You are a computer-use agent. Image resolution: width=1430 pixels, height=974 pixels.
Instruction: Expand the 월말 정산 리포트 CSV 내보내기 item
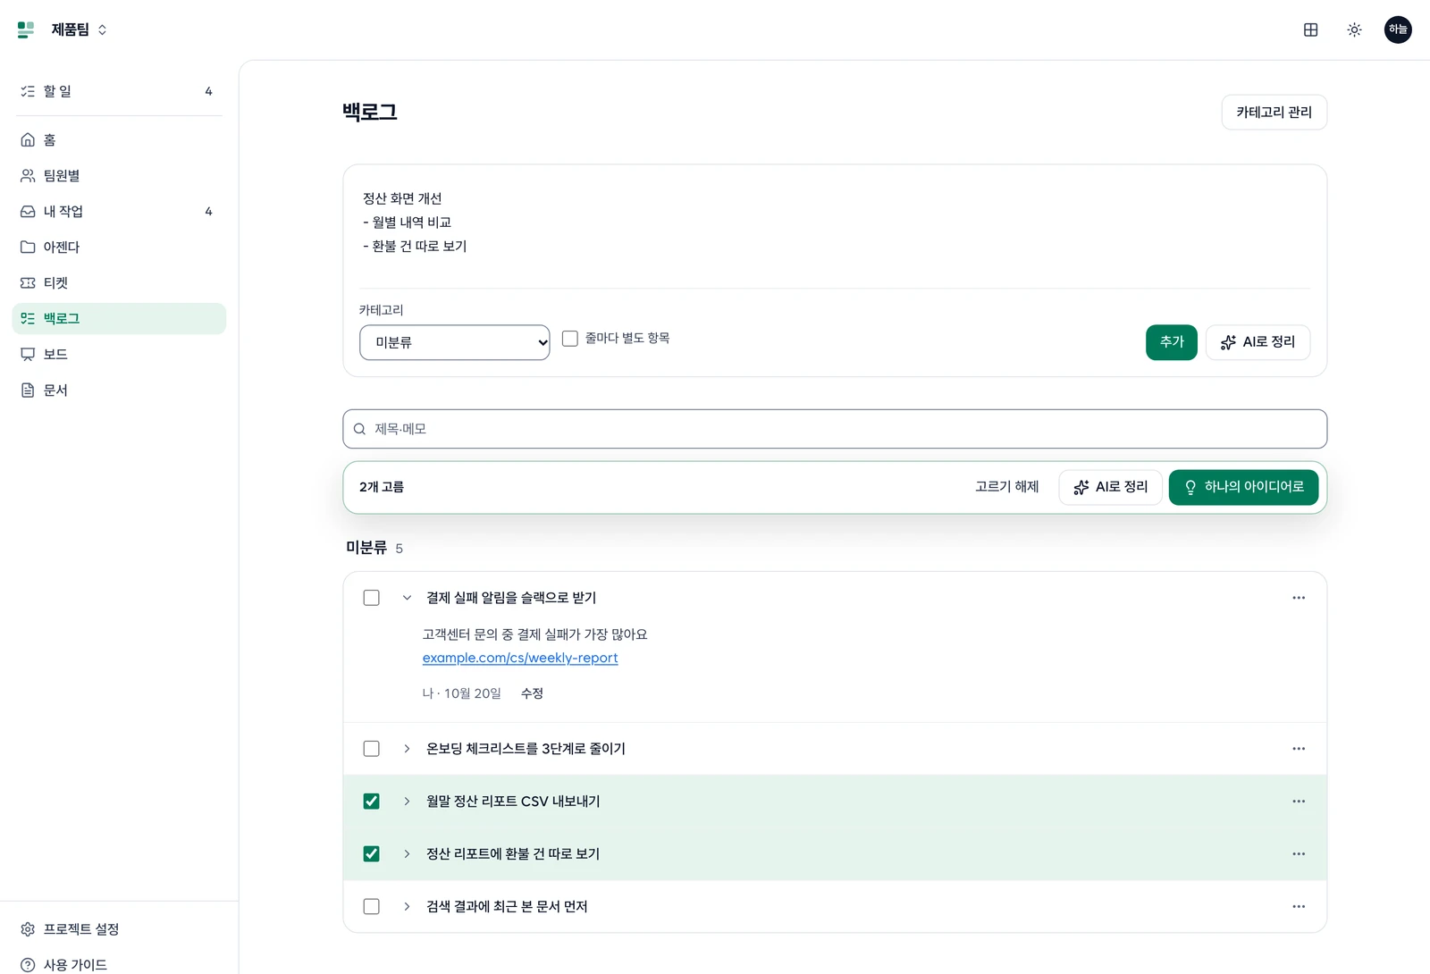pos(407,802)
